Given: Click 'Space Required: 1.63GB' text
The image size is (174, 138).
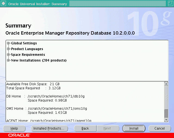Looking at the screenshot, I should pos(47,113).
